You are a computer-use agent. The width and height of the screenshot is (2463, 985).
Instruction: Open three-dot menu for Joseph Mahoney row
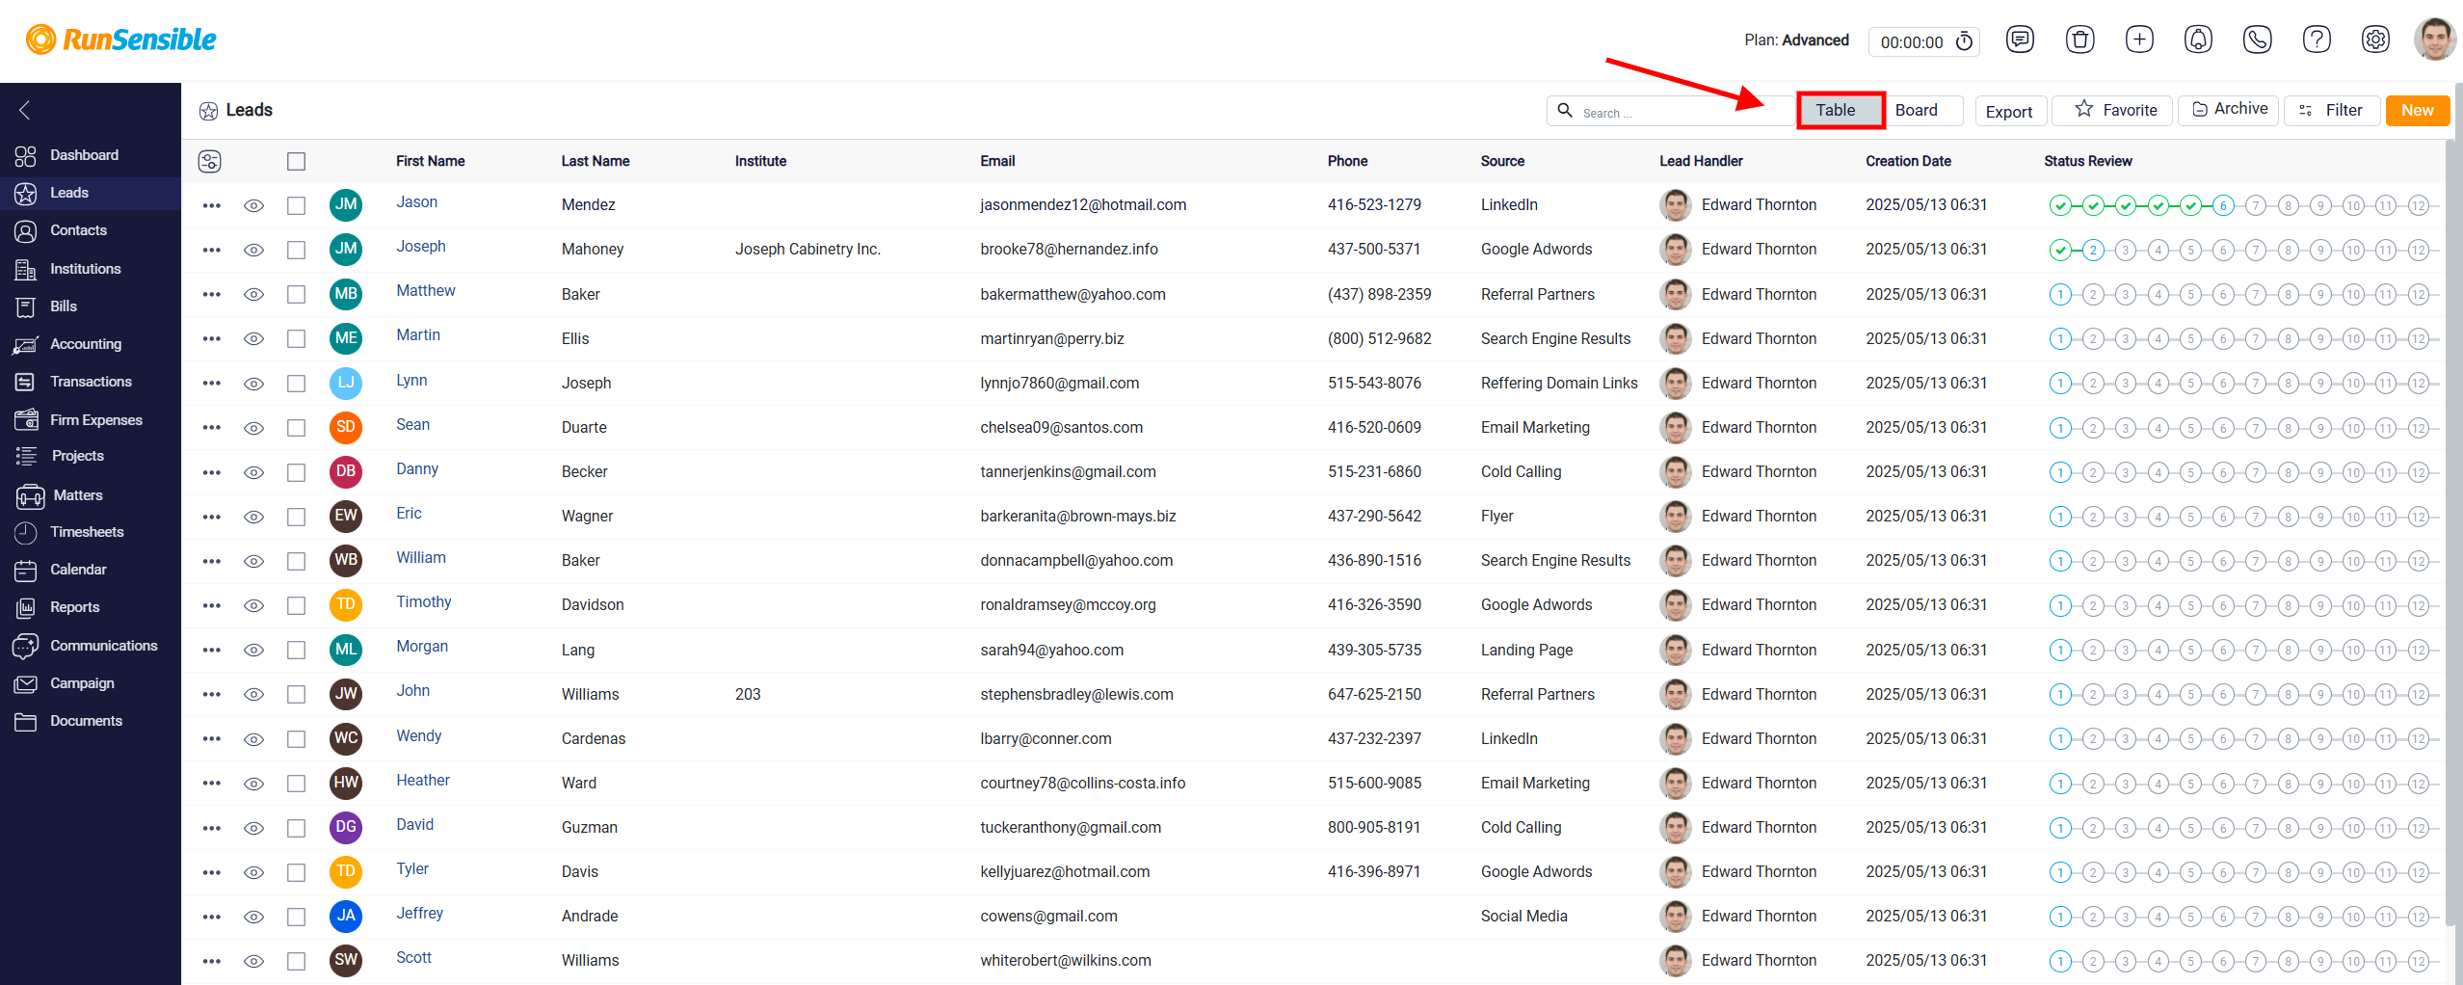coord(212,250)
